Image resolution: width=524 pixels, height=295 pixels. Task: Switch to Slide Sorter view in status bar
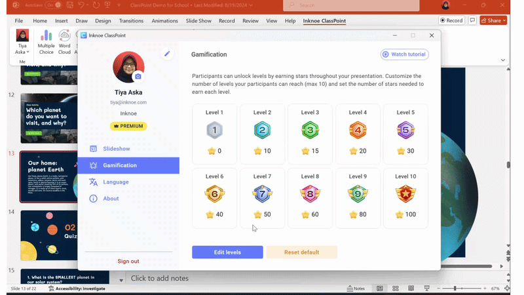click(x=395, y=288)
